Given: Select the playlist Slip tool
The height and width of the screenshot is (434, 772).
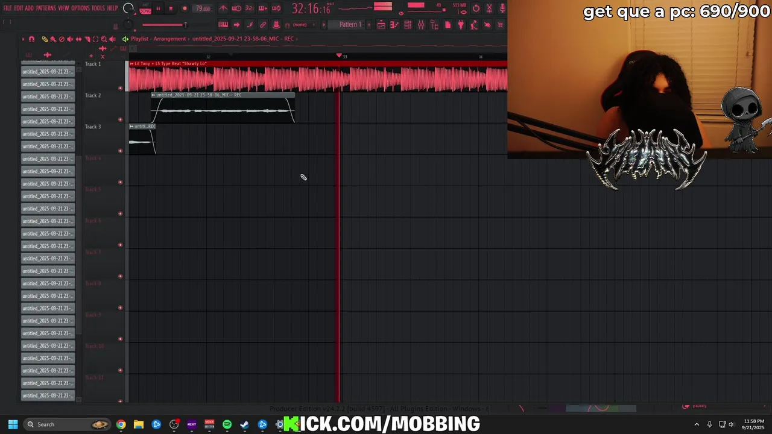Looking at the screenshot, I should click(78, 39).
